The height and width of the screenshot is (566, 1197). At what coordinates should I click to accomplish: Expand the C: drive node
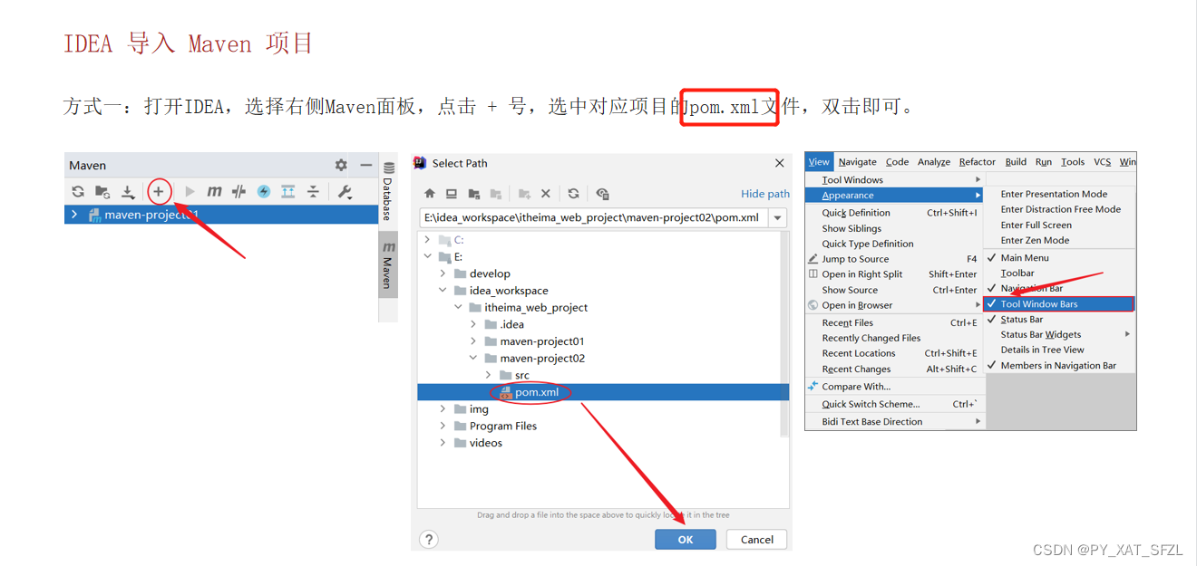point(428,240)
